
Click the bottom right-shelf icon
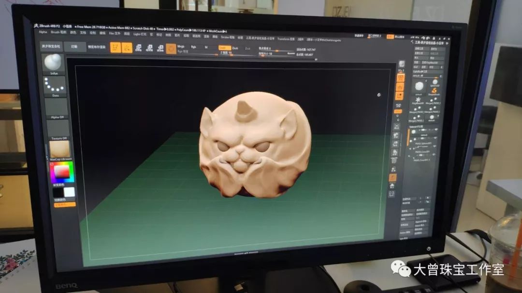tap(391, 194)
